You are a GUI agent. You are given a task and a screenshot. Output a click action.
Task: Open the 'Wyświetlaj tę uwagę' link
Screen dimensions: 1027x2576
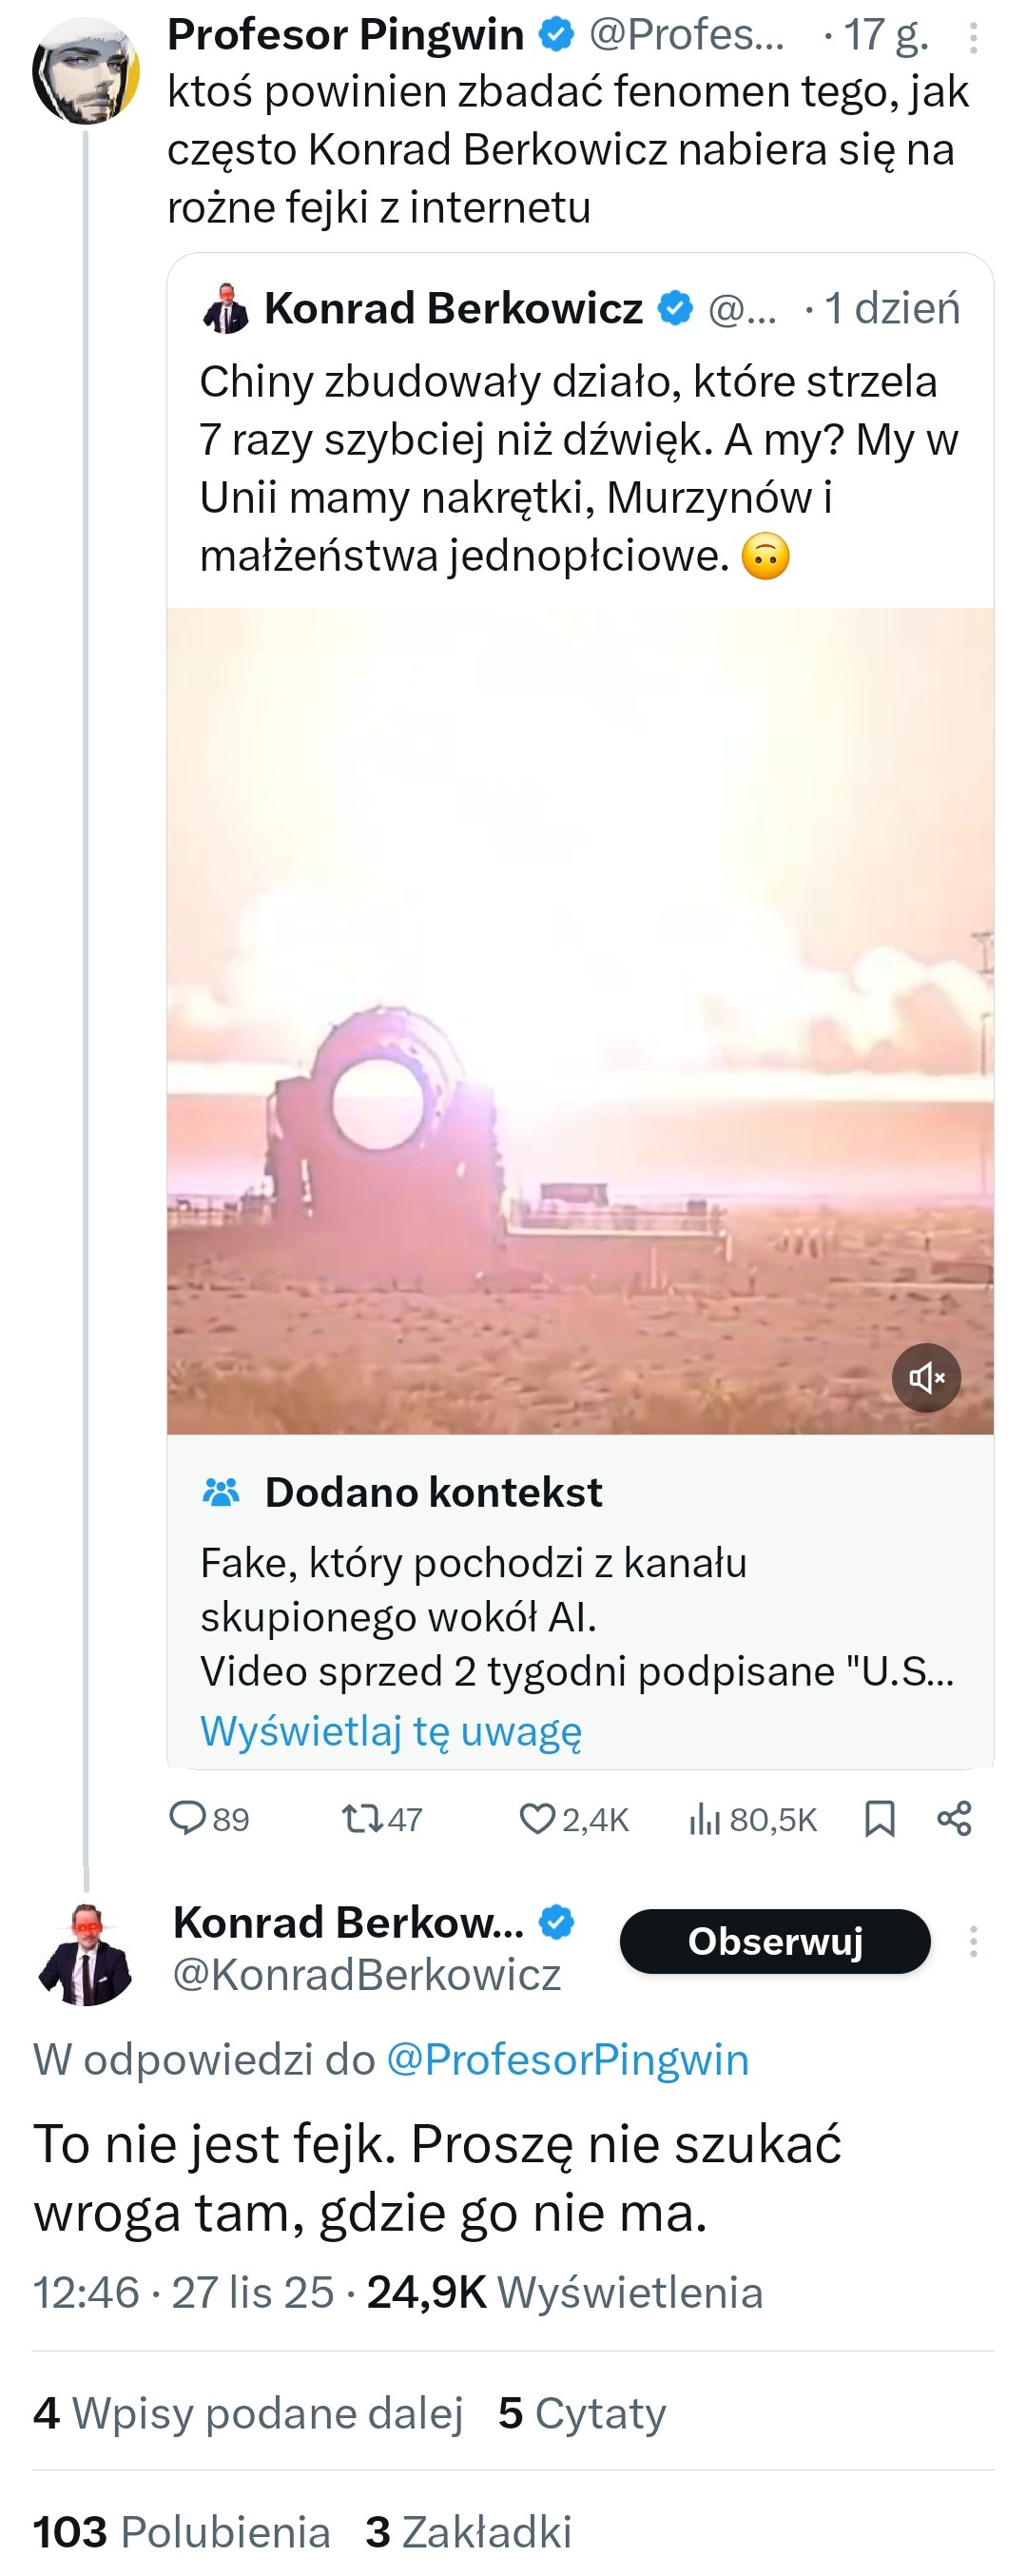(x=391, y=1730)
